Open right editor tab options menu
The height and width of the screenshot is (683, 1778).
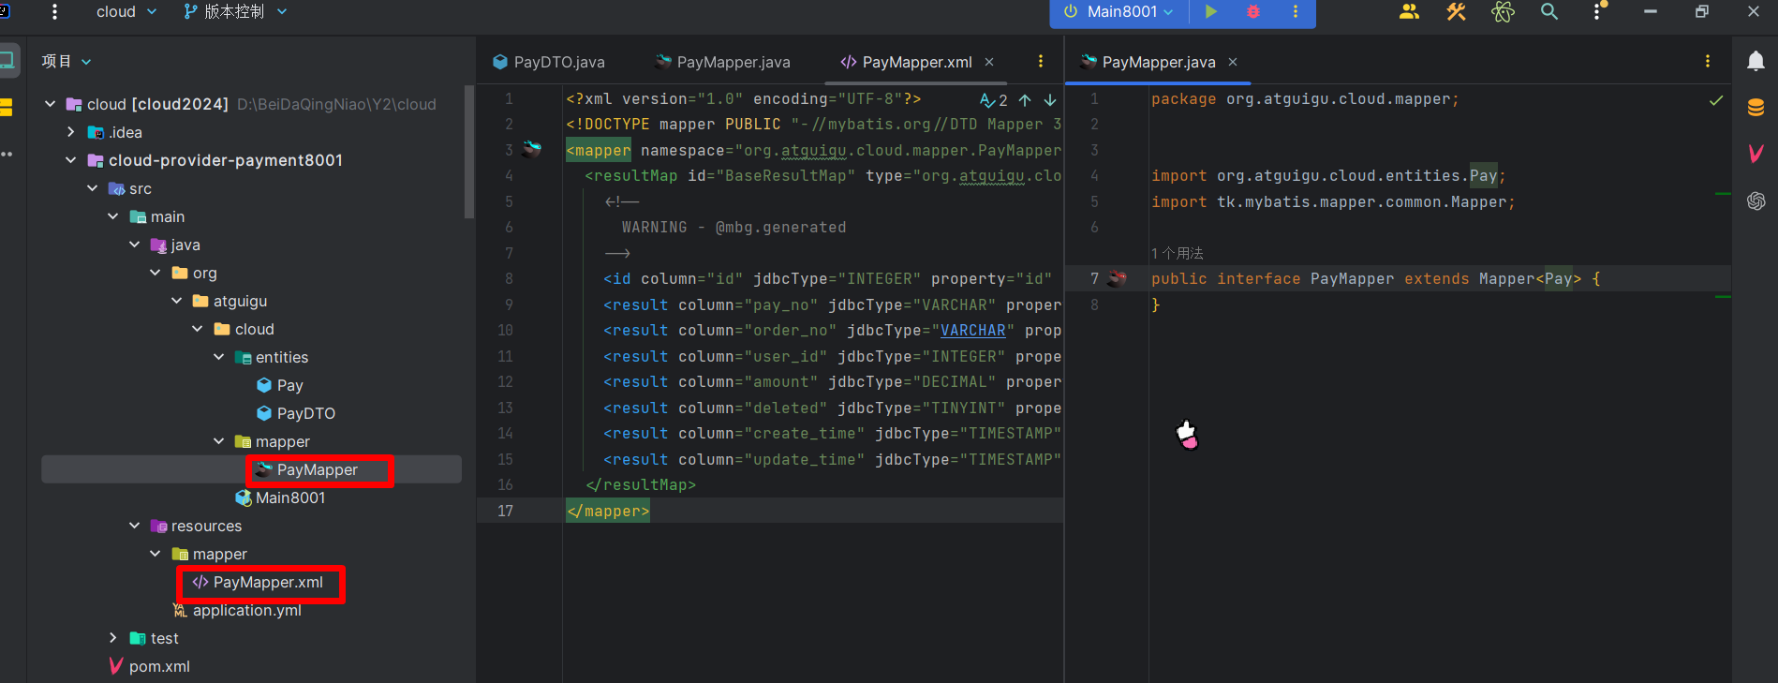pyautogui.click(x=1708, y=61)
